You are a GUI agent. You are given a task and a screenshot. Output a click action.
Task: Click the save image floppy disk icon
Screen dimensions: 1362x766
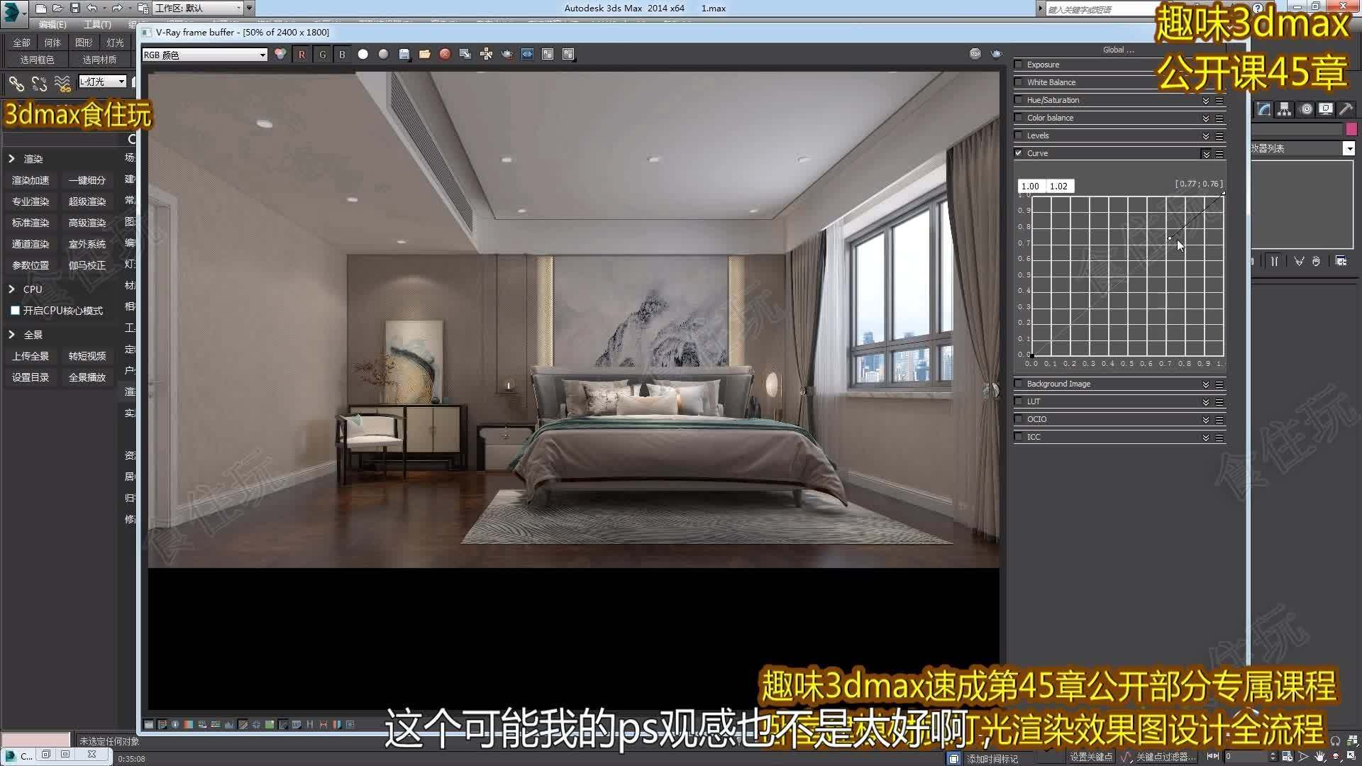404,54
